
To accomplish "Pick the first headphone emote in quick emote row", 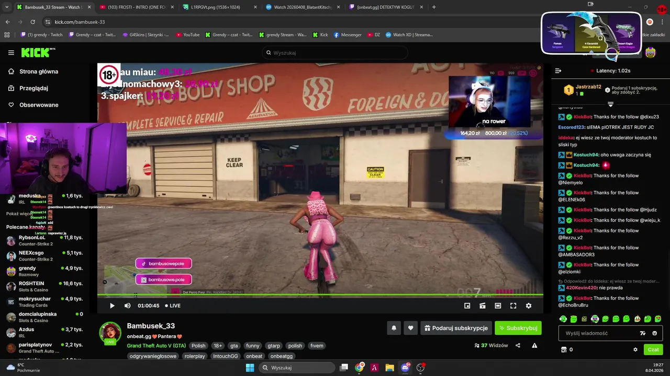I will pos(563,319).
